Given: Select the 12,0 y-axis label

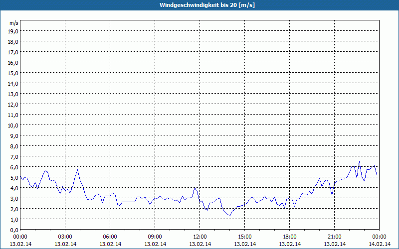Looking at the screenshot, I should point(13,105).
